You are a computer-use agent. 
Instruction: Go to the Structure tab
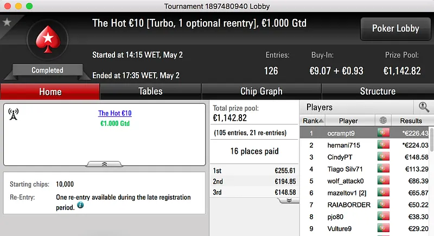point(378,91)
